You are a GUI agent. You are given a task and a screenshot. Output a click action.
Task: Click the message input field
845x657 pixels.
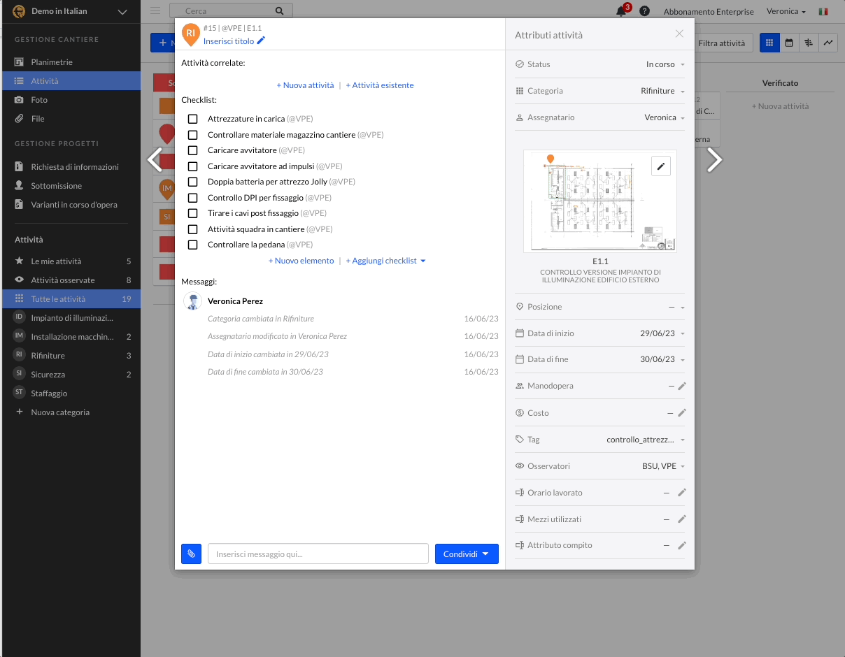[318, 554]
